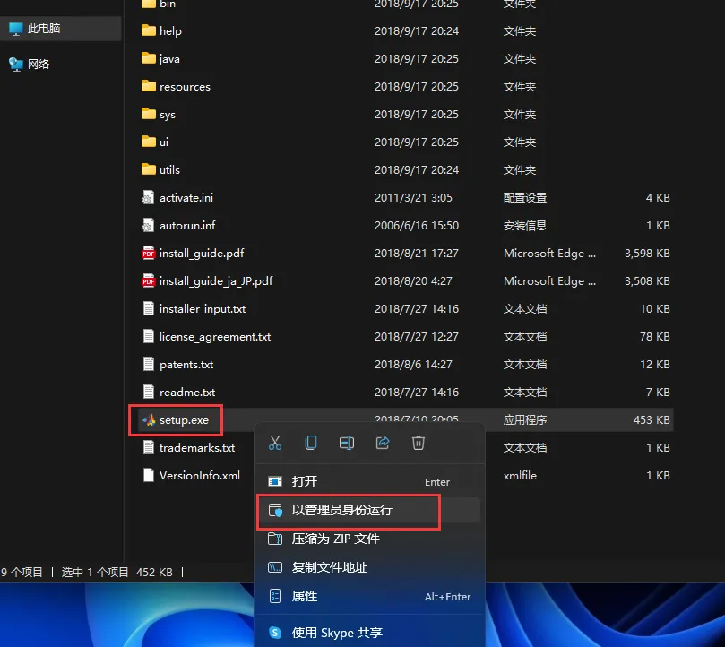Click the resources folder icon
This screenshot has width=725, height=647.
pyautogui.click(x=149, y=86)
